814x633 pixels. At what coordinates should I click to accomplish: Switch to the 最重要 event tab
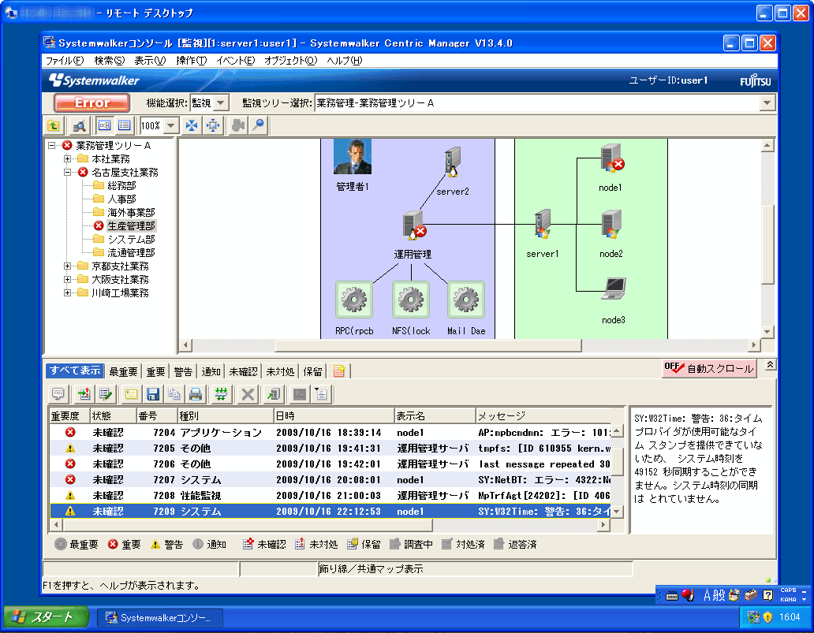click(x=123, y=371)
